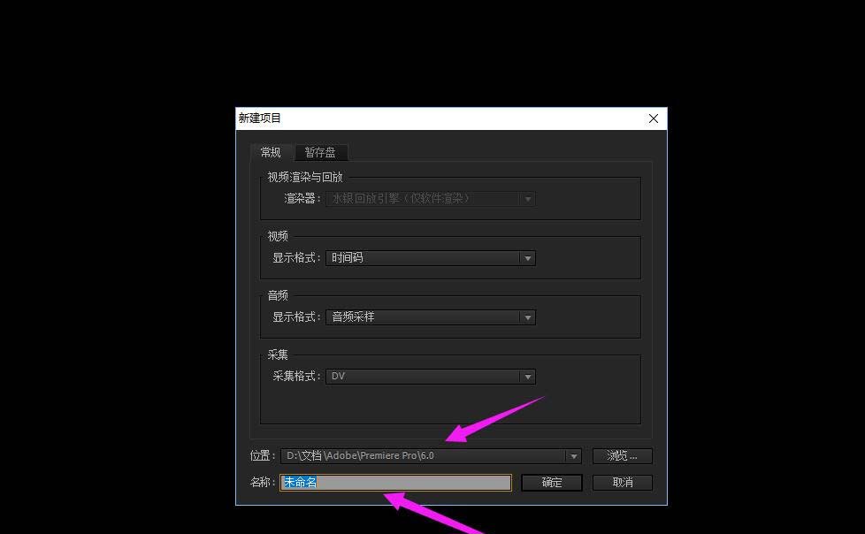Click the dropdown arrow next to DV capture format
865x534 pixels.
(527, 376)
